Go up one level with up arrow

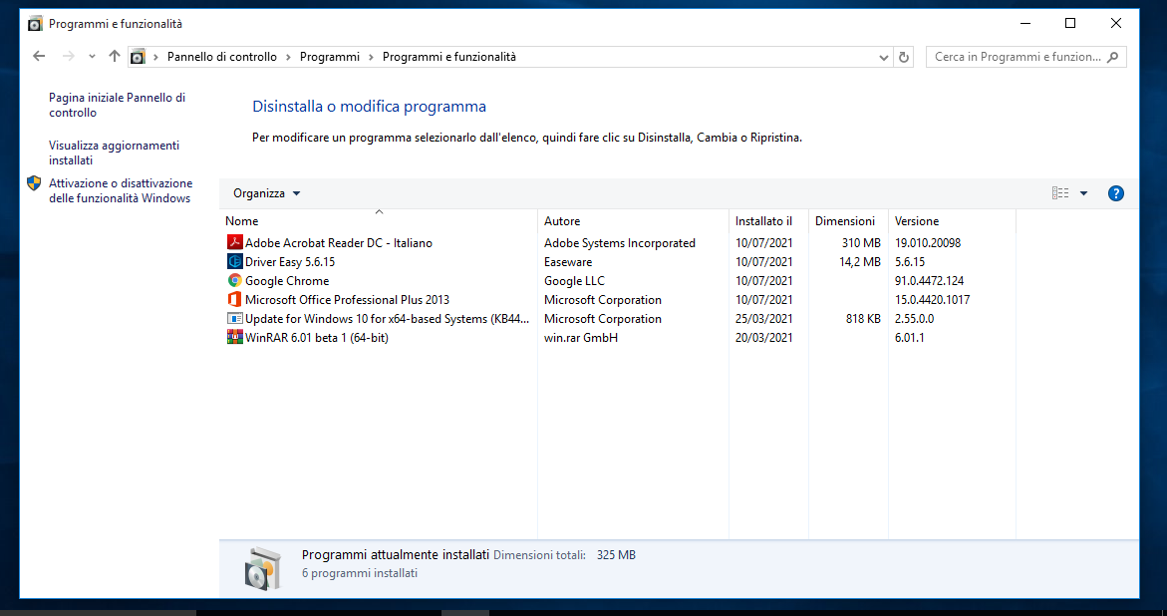click(x=114, y=57)
